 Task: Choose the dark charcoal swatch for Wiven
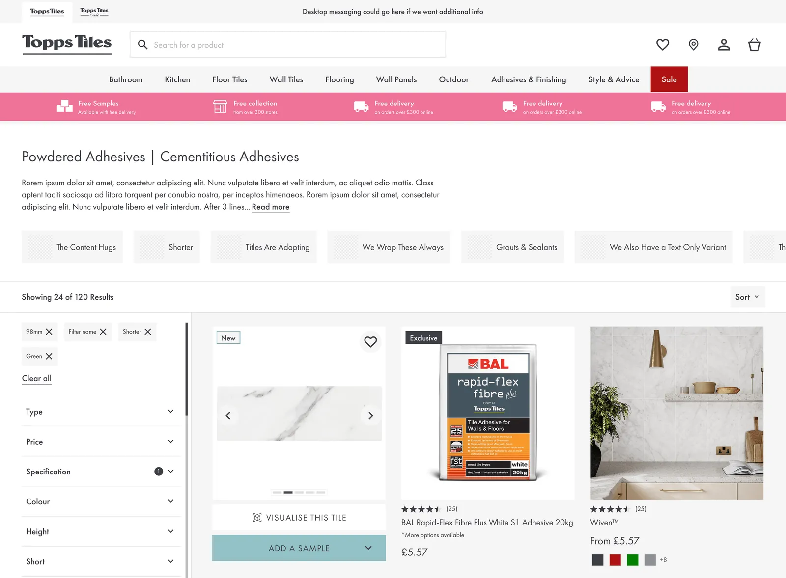[598, 560]
